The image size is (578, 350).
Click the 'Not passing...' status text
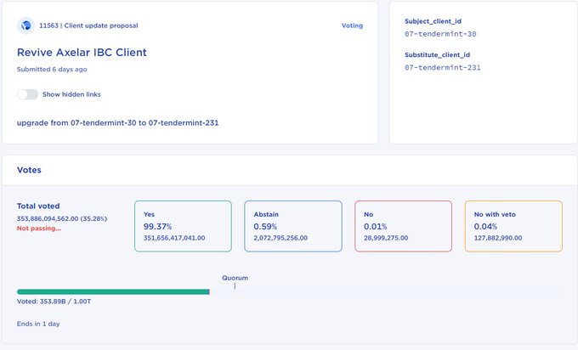click(39, 228)
